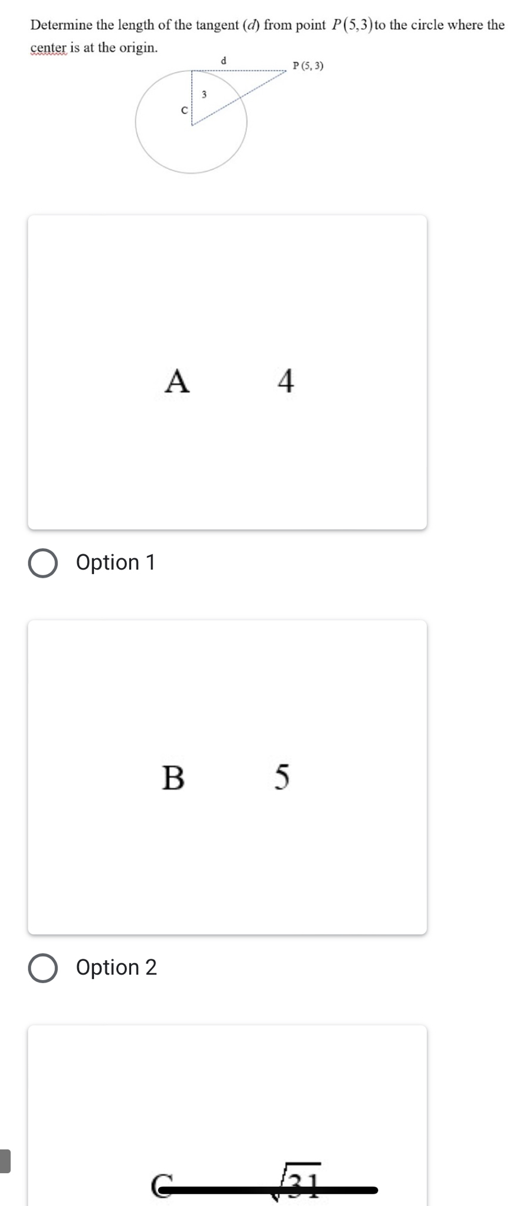Open the answer A image card
The width and height of the screenshot is (515, 1206).
(227, 372)
